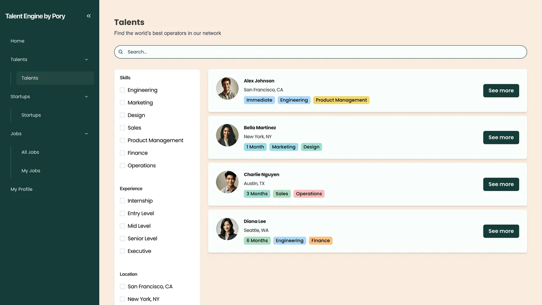Viewport: 542px width, 305px height.
Task: Click Bella Martinez's Design tag
Action: click(x=311, y=147)
